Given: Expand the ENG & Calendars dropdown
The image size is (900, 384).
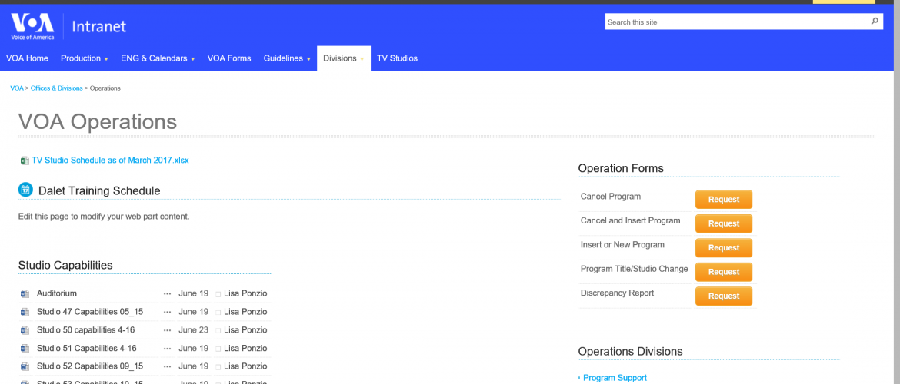Looking at the screenshot, I should pyautogui.click(x=193, y=59).
